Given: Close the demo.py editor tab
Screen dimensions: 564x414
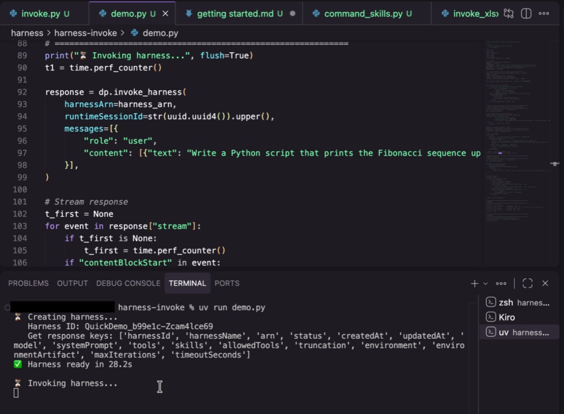Looking at the screenshot, I should (x=165, y=13).
